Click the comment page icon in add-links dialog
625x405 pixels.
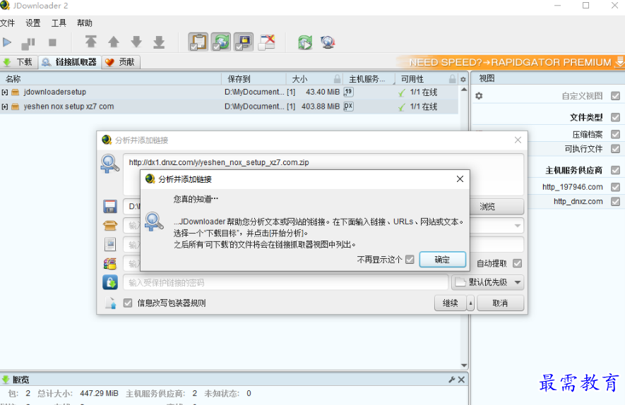pyautogui.click(x=110, y=244)
